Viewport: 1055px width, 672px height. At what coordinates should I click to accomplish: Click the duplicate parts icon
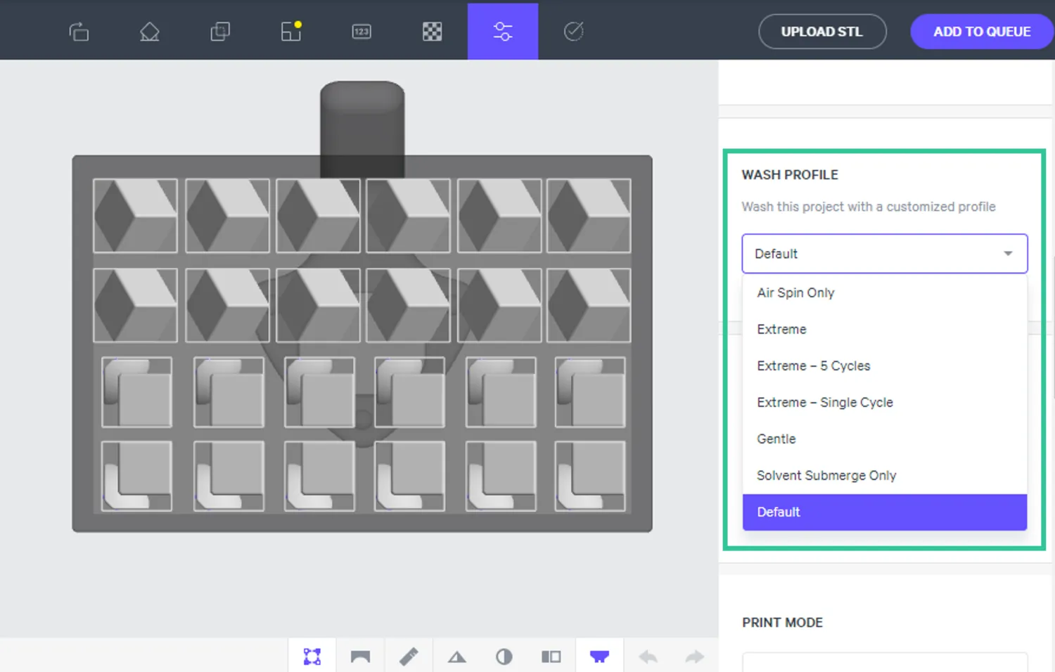coord(220,32)
